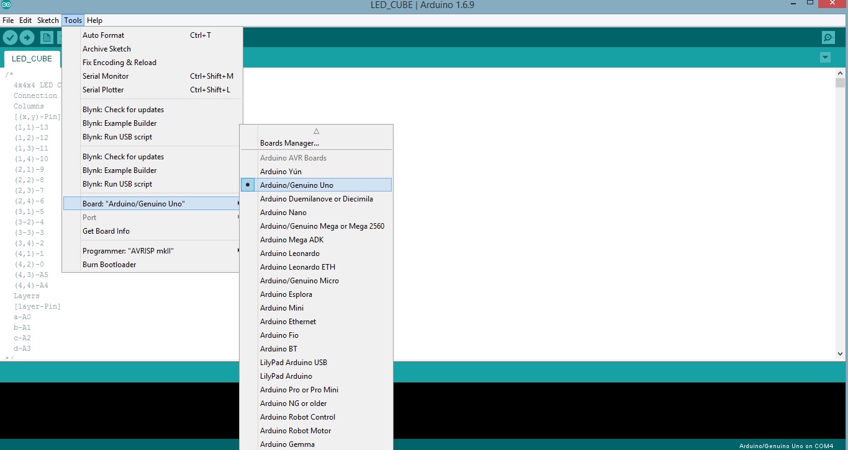The height and width of the screenshot is (450, 848).
Task: Choose Burn Bootloader
Action: tap(151, 265)
